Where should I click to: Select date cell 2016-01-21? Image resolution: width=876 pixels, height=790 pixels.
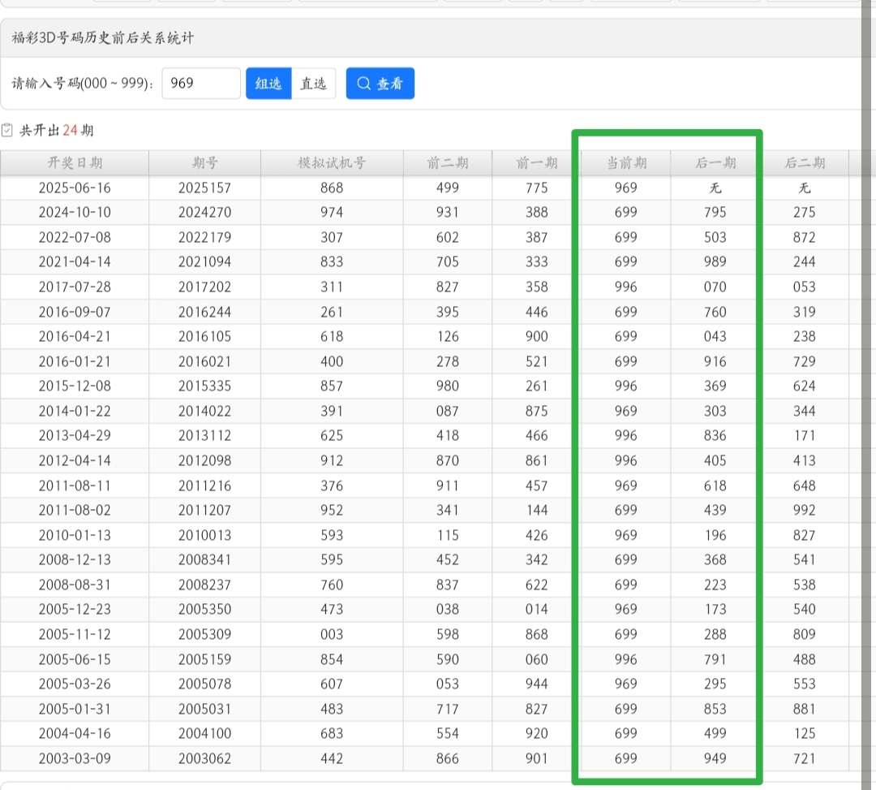[x=75, y=362]
